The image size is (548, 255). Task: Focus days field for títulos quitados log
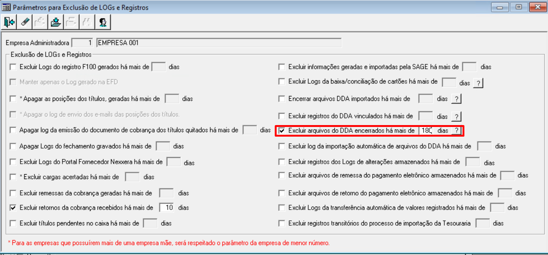pos(250,130)
